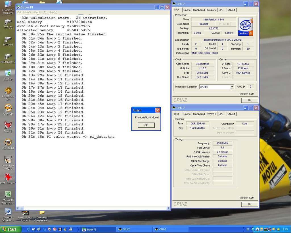This screenshot has width=291, height=233.
Task: Open the Risorse del computer desktop icon
Action: point(8,5)
